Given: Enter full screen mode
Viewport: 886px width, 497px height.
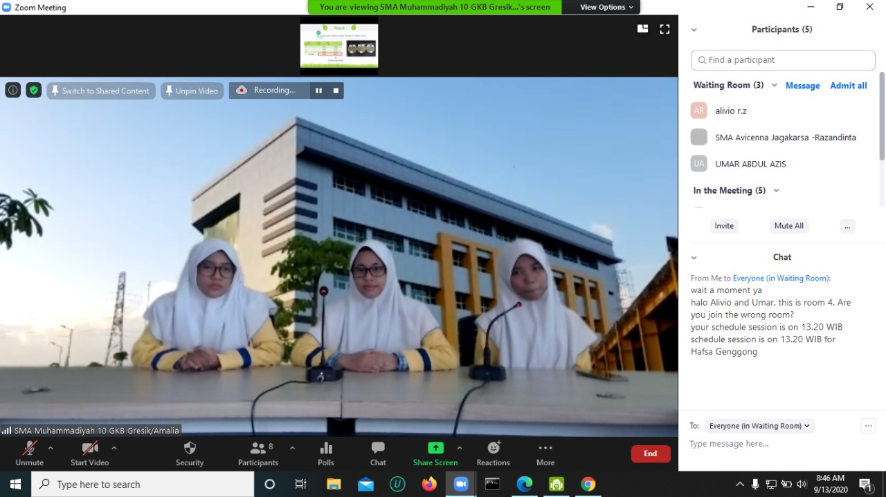Looking at the screenshot, I should (x=664, y=29).
